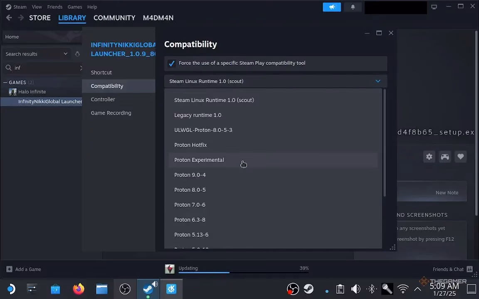Click the controller configuration icon

tap(445, 157)
